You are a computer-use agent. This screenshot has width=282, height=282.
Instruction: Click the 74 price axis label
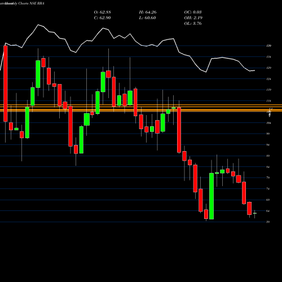point(268,189)
